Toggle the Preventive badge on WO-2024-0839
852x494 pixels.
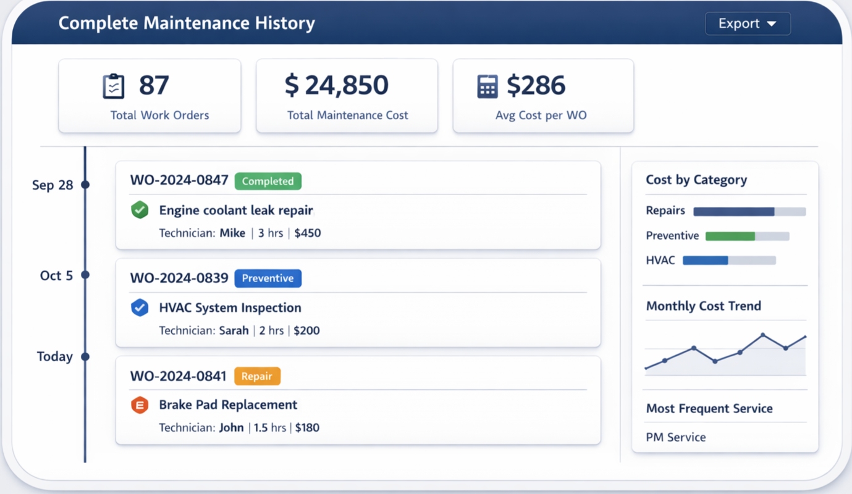pos(268,278)
